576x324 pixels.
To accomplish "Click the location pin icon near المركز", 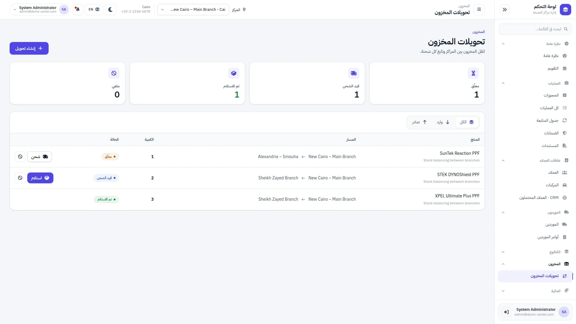I will pyautogui.click(x=244, y=10).
